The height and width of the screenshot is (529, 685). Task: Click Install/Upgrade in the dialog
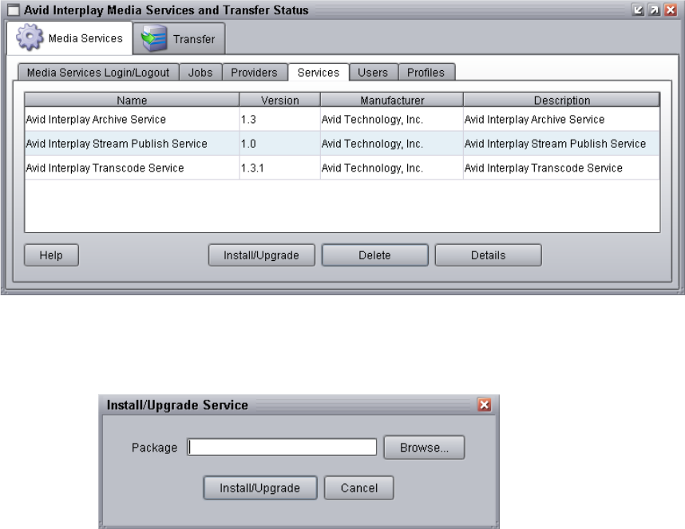click(260, 488)
